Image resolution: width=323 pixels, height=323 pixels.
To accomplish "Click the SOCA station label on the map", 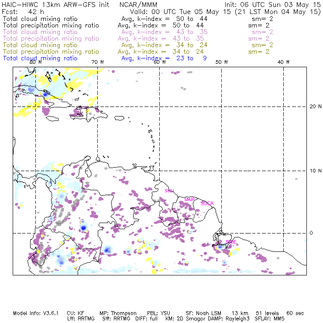I will pos(207,203).
